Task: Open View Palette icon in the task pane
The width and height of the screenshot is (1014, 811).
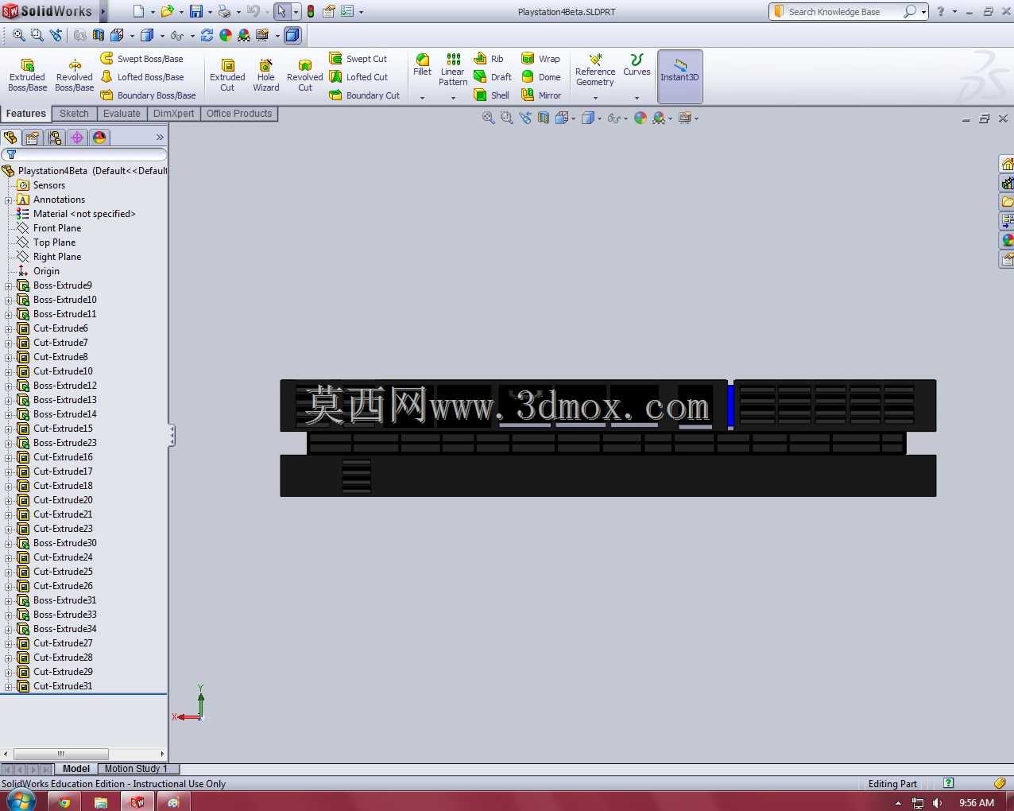Action: point(1007,221)
